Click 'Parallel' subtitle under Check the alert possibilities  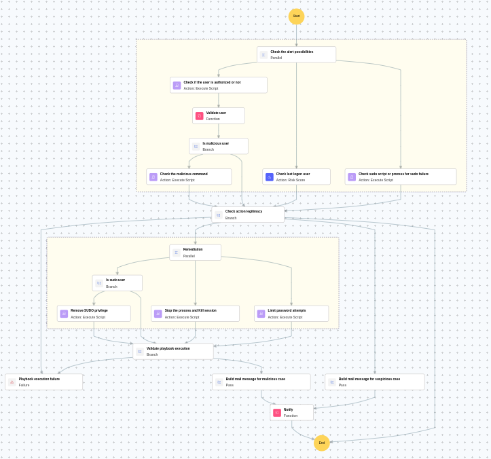click(x=276, y=58)
